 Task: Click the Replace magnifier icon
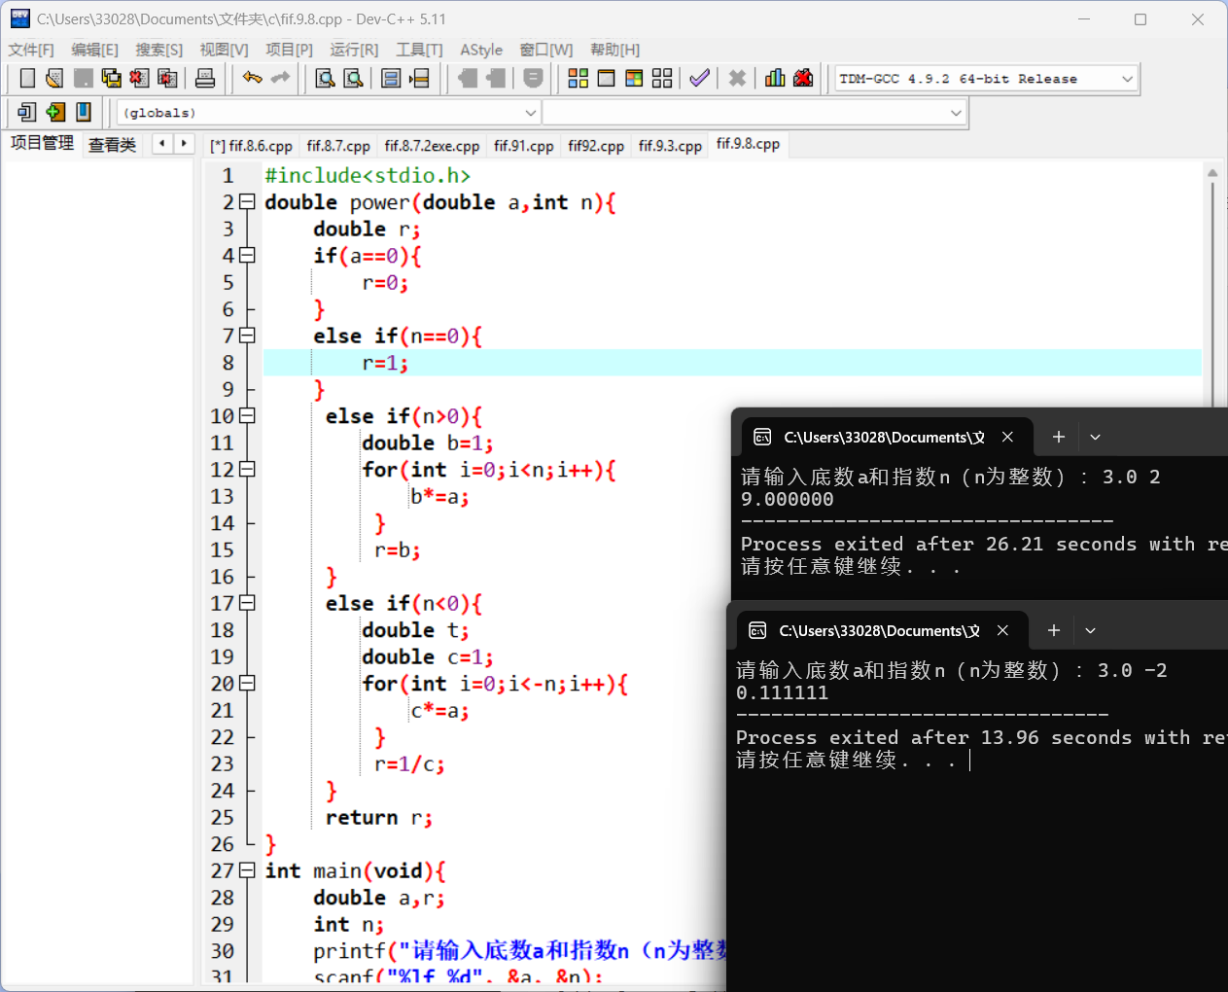pyautogui.click(x=354, y=78)
